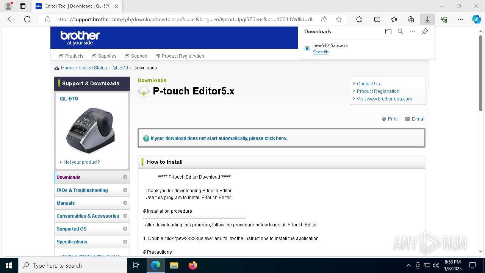Pin the Downloads panel
Screen dimensions: 485x273
pos(425,31)
